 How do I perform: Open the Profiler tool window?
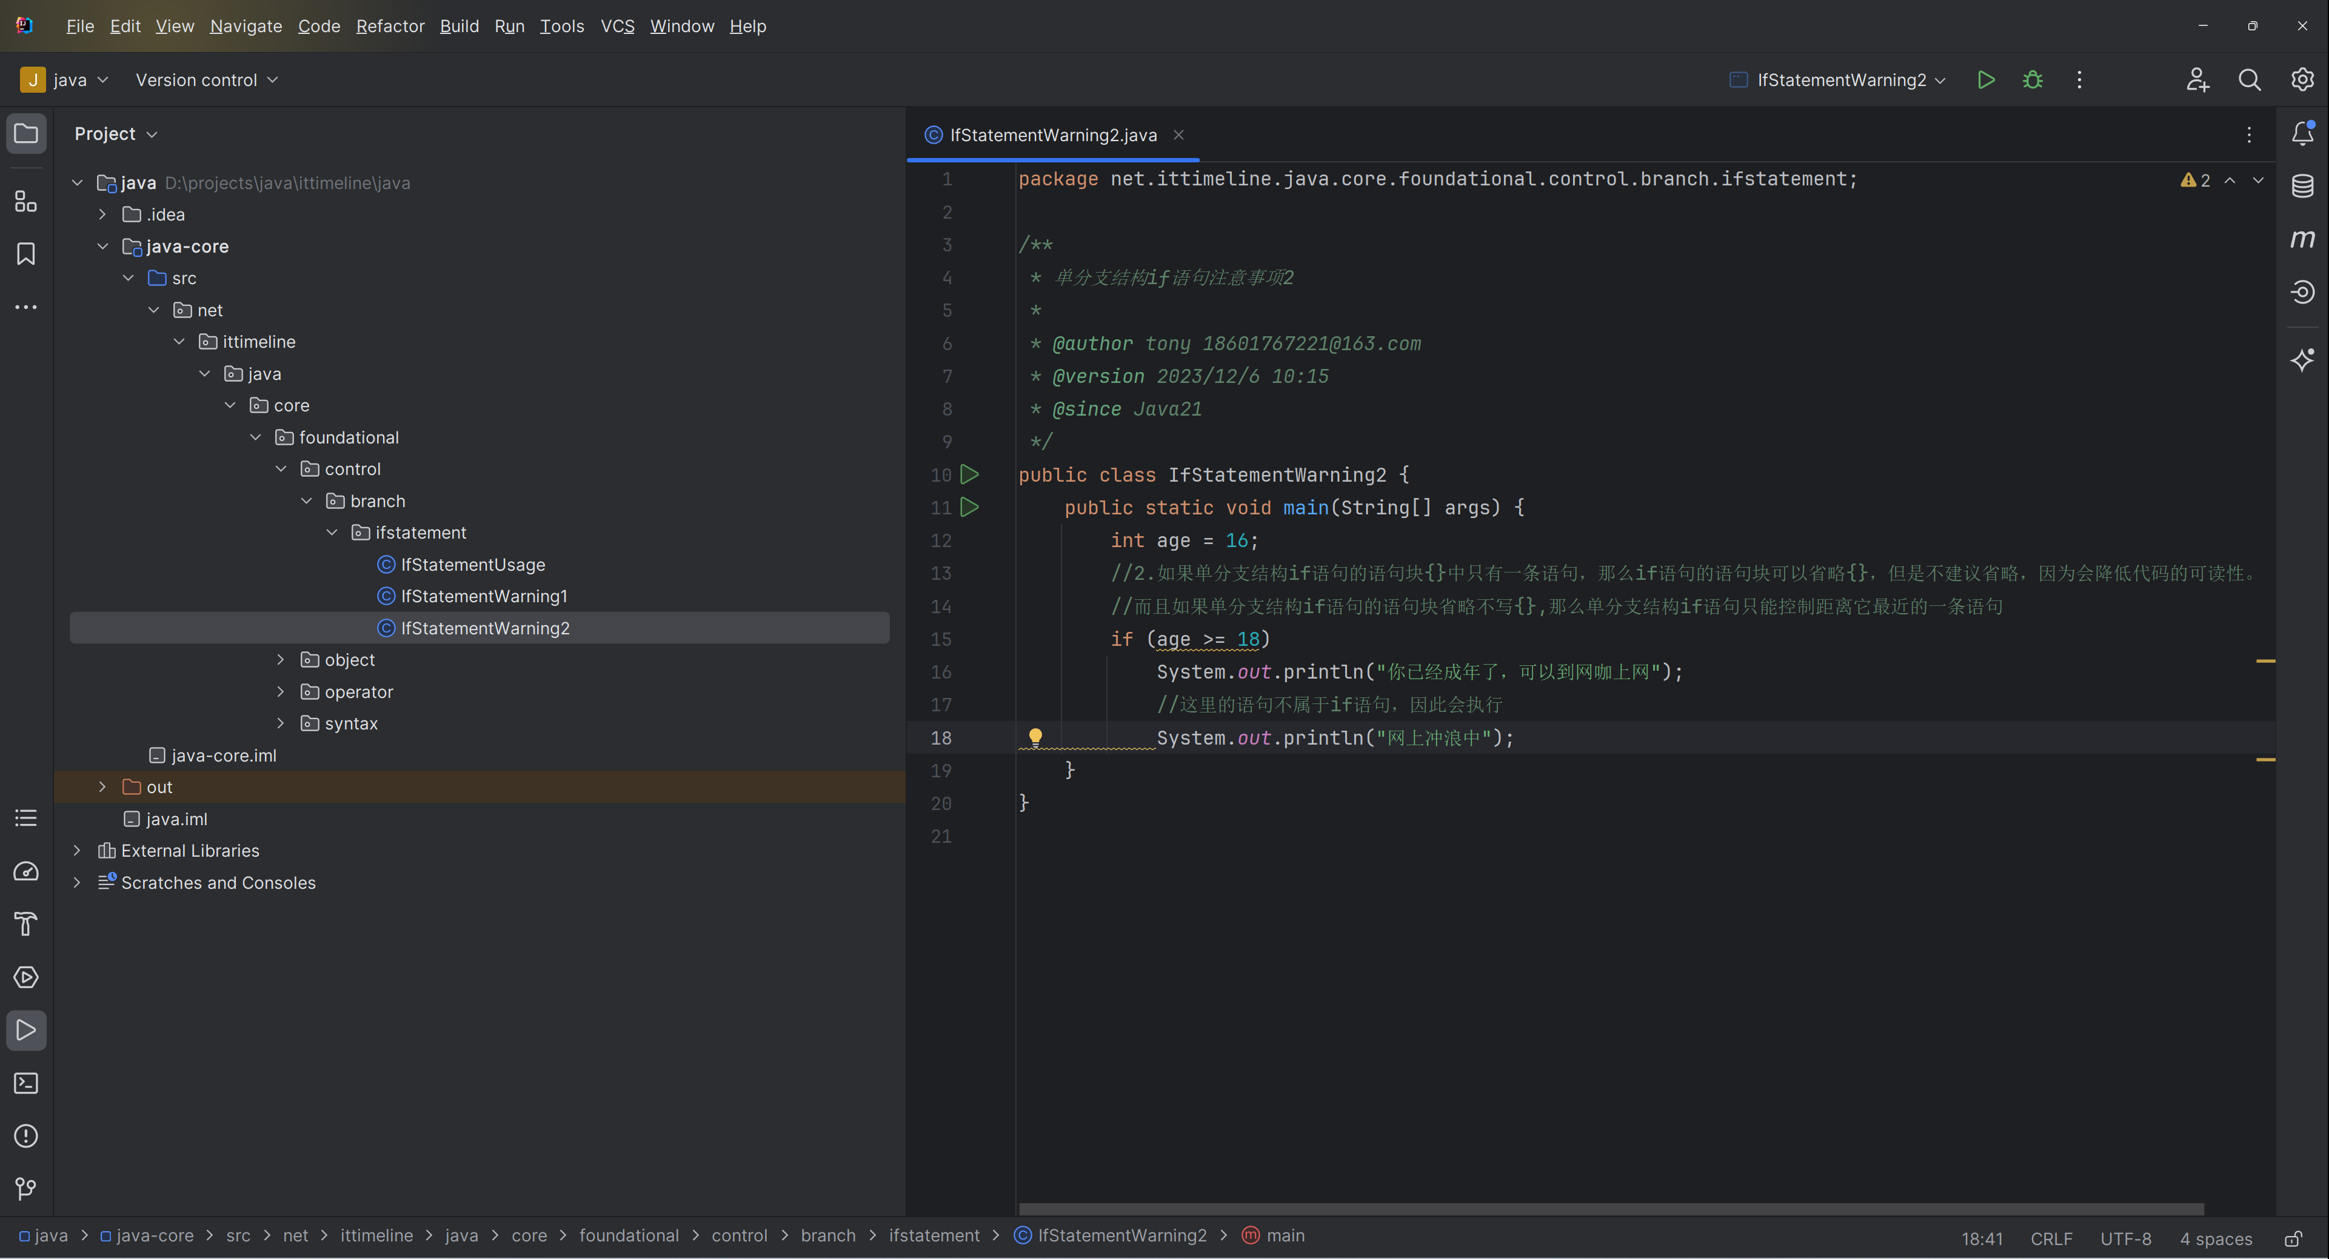(x=26, y=871)
